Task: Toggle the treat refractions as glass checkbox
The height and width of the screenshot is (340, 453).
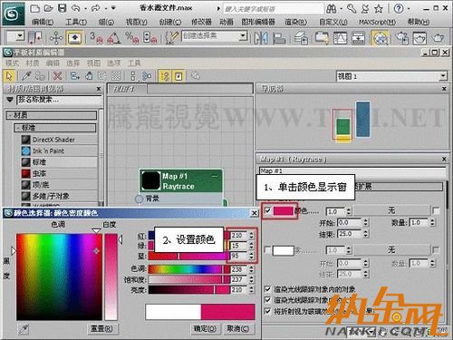Action: [267, 311]
